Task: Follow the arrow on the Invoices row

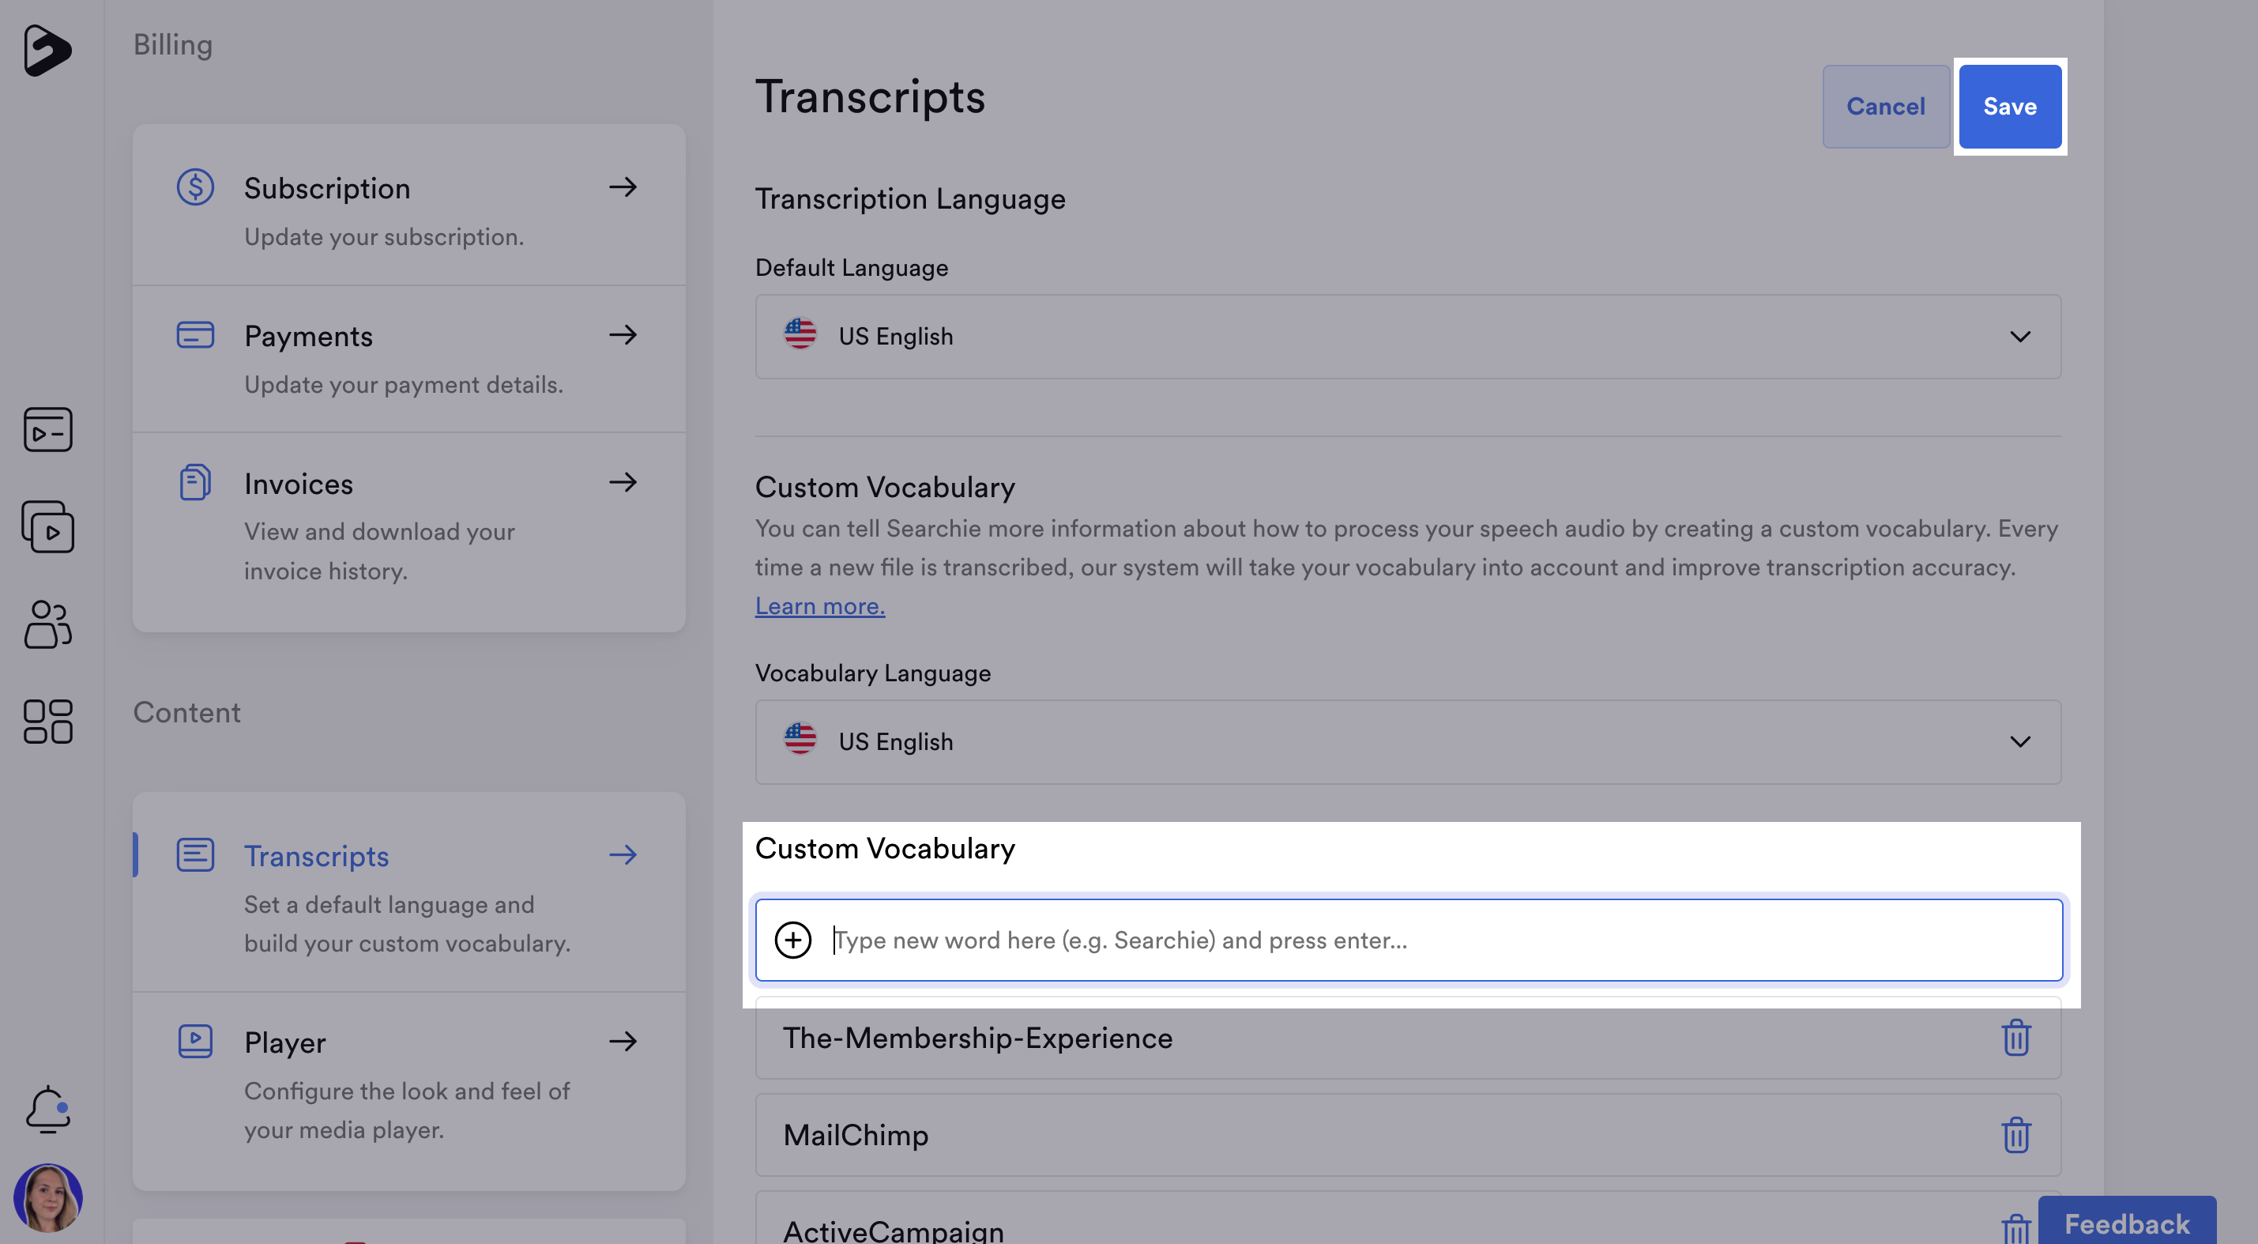Action: pos(623,482)
